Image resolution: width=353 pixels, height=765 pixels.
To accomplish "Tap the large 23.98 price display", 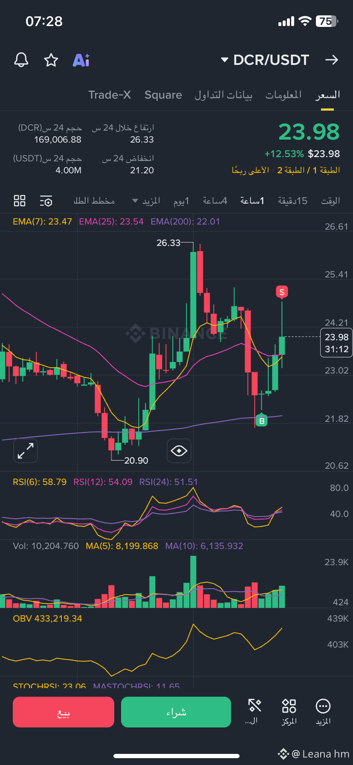I will pos(309,132).
